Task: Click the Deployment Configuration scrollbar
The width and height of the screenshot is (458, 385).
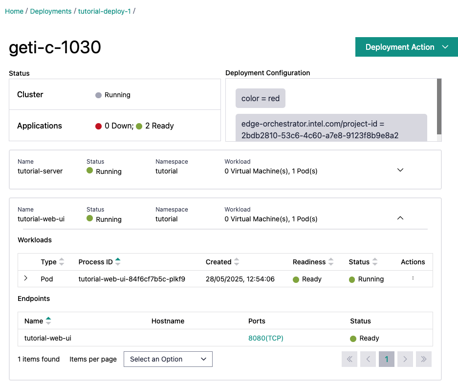Action: pyautogui.click(x=439, y=107)
